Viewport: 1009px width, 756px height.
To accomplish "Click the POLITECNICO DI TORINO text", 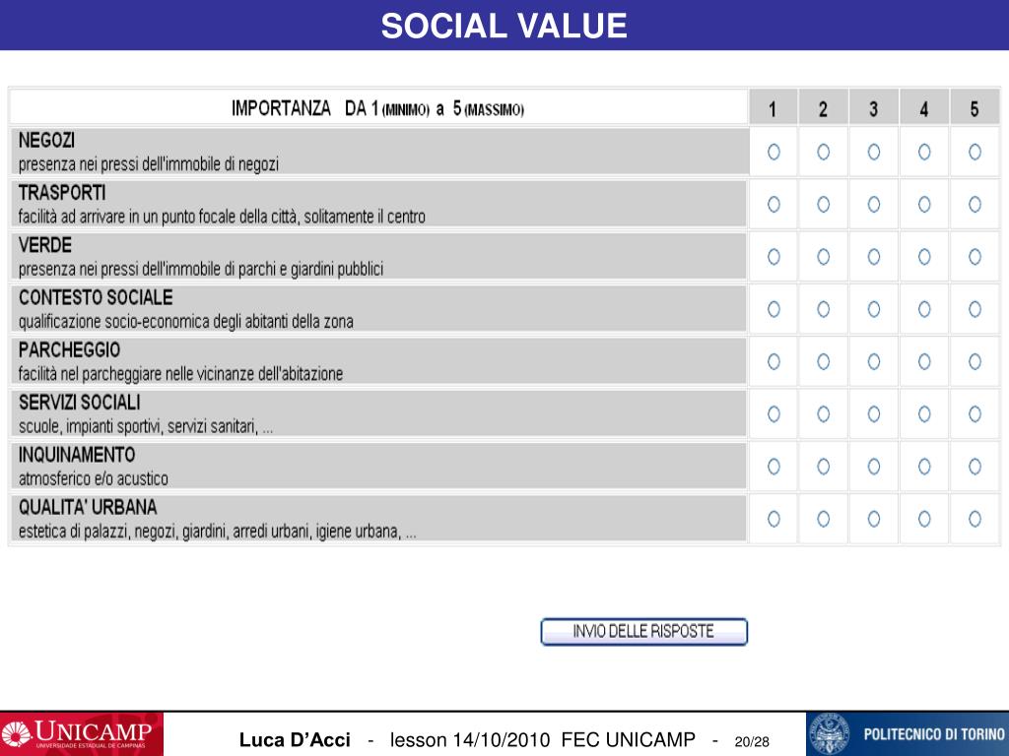I will tap(934, 734).
